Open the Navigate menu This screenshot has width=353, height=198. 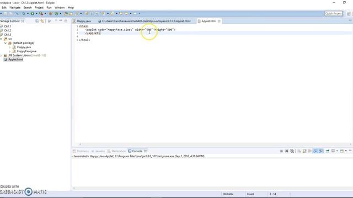pos(15,7)
